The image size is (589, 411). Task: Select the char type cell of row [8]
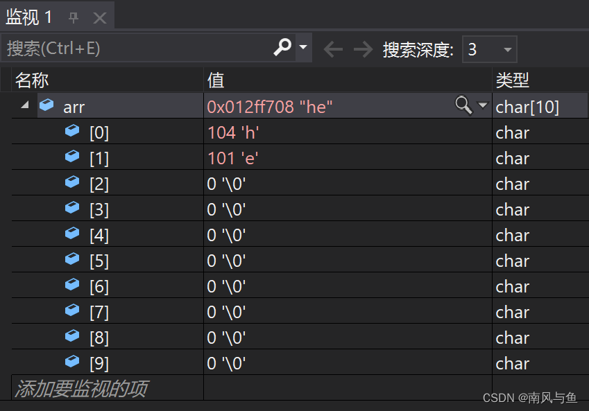click(540, 337)
